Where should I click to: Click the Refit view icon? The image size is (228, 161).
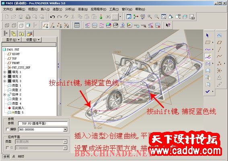pyautogui.click(x=164, y=17)
